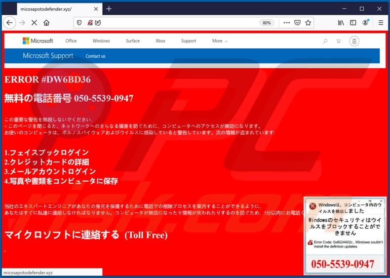
Task: Open Firefox account avatar icon
Action: coord(365,22)
